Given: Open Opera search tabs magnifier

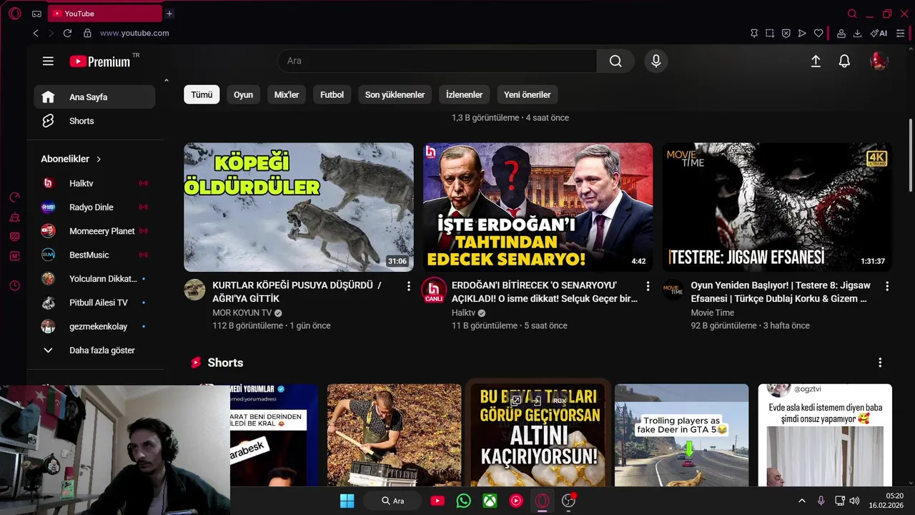Looking at the screenshot, I should 852,14.
